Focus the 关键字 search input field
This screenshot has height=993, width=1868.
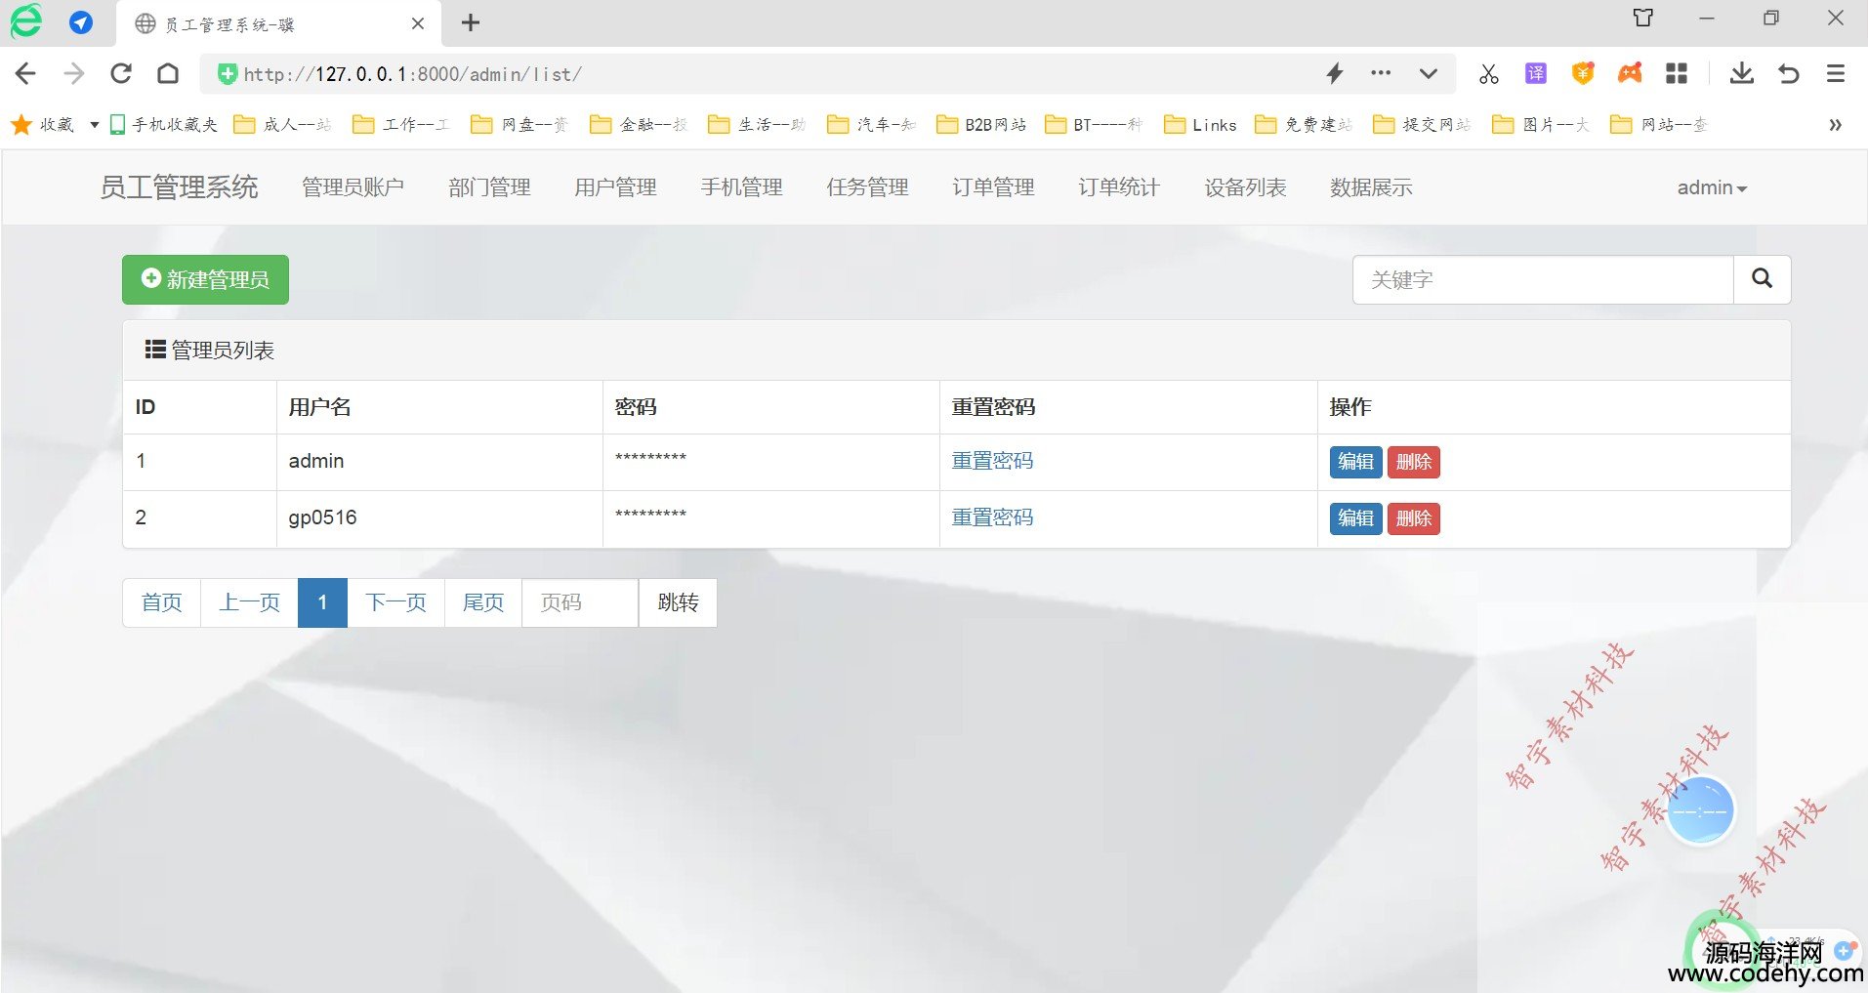coord(1543,280)
